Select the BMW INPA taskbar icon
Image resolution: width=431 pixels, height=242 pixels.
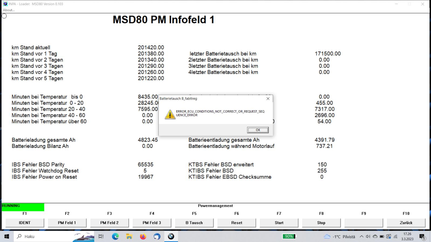pos(171,236)
